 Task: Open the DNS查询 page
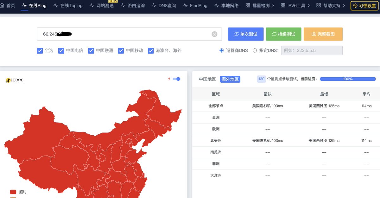click(164, 5)
